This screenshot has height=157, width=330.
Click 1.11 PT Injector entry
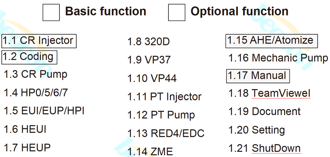click(x=164, y=97)
